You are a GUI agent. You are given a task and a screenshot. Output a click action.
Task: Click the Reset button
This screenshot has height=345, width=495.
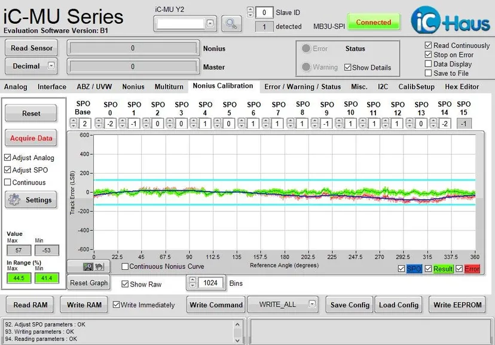click(x=31, y=113)
